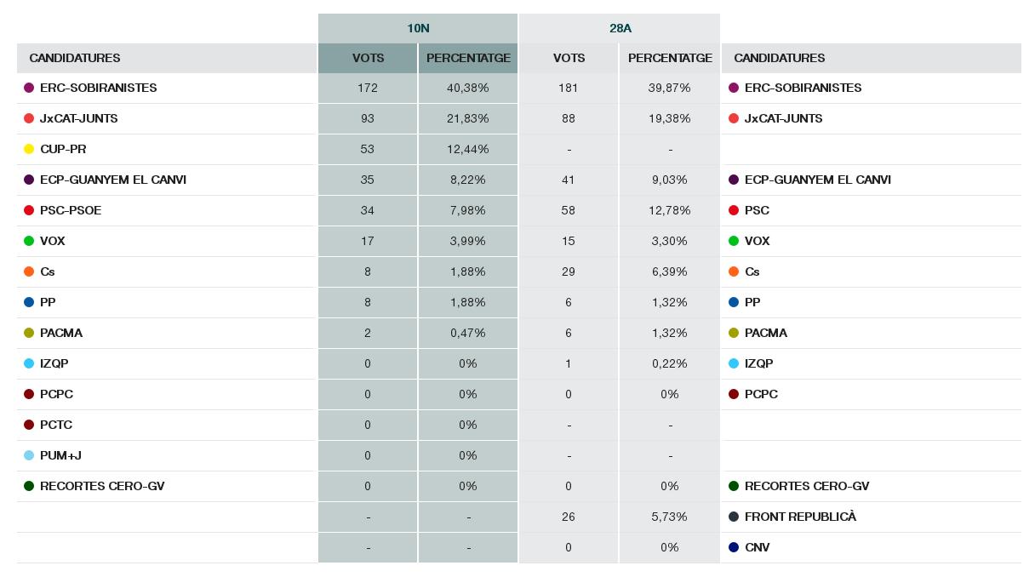Click the PSC-PSOE candidature name
This screenshot has height=577, width=1035.
coord(71,210)
